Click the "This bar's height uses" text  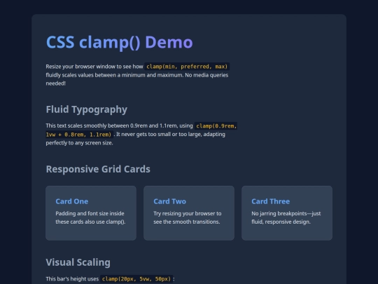(72, 279)
